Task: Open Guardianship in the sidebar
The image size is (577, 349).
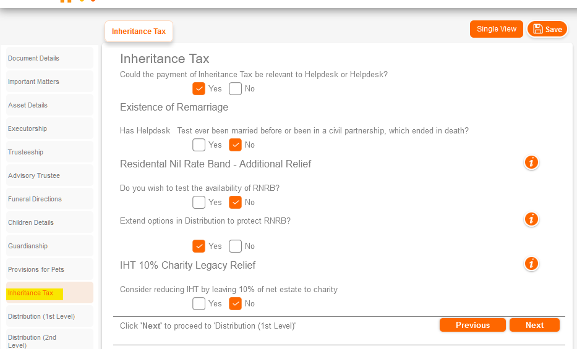Action: (x=28, y=246)
